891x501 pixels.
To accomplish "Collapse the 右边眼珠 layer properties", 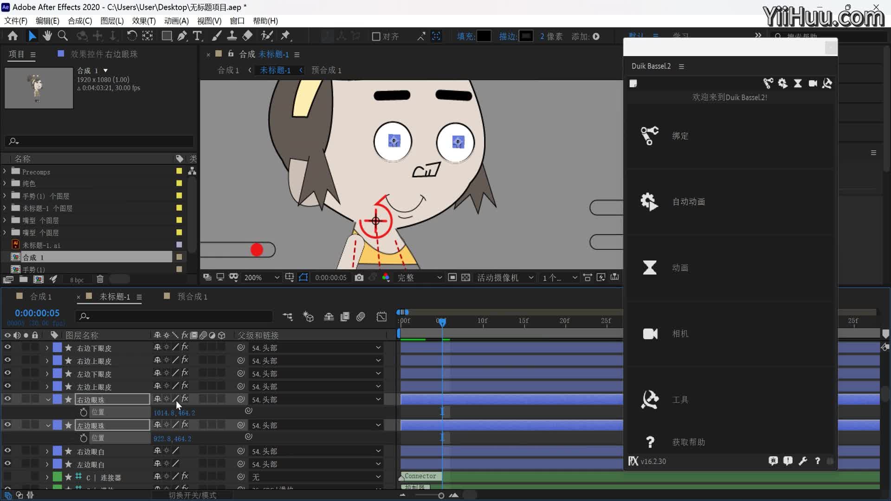I will click(48, 399).
